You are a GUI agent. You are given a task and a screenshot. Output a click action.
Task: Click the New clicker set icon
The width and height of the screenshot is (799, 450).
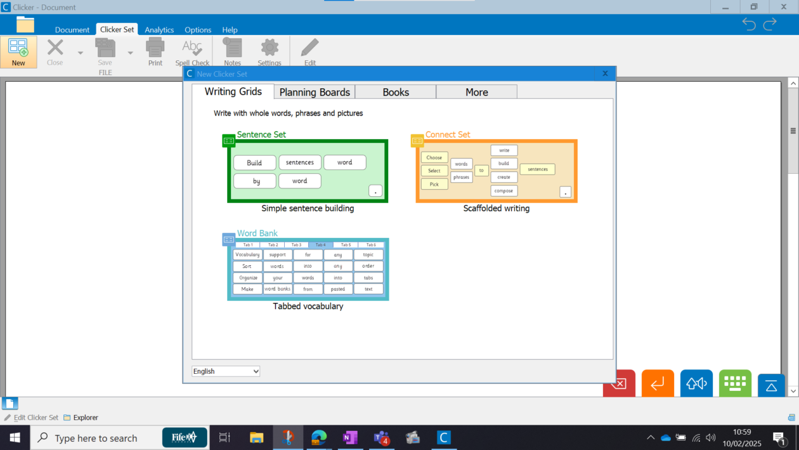click(x=18, y=52)
